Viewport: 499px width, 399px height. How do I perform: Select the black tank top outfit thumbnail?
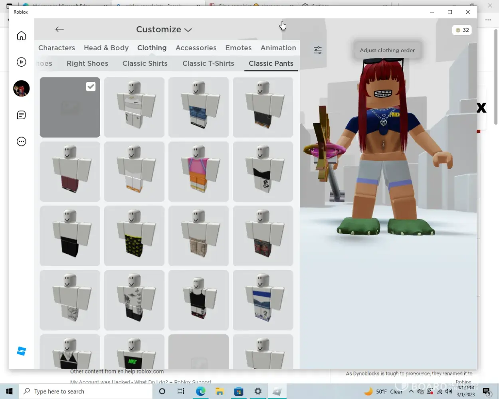[198, 300]
